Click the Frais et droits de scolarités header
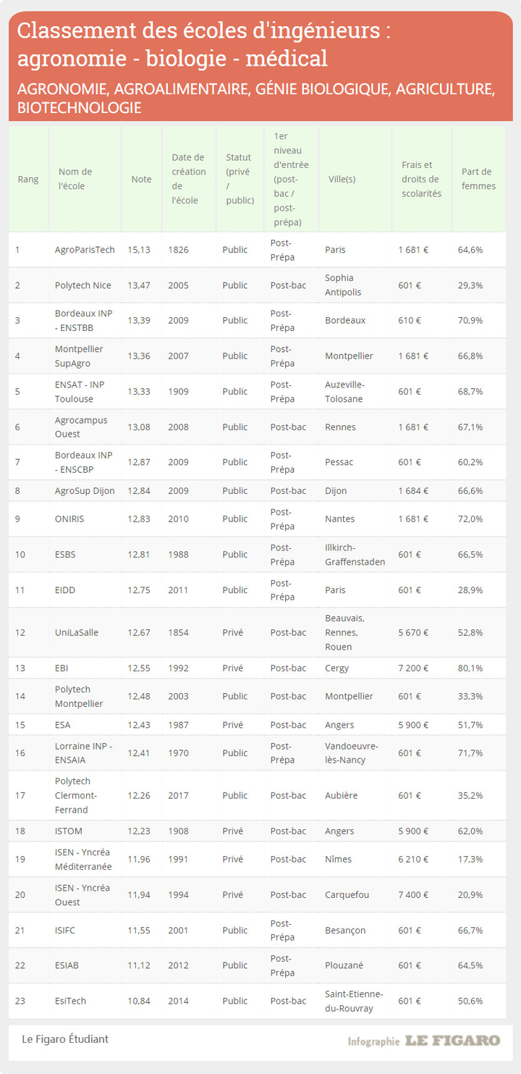This screenshot has height=1074, width=521. point(421,179)
